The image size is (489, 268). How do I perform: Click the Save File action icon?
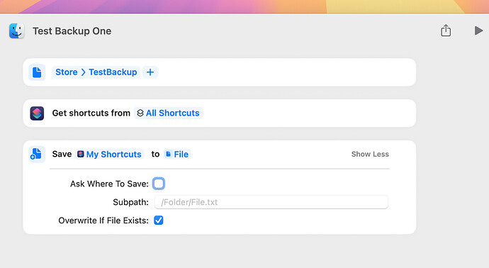37,154
